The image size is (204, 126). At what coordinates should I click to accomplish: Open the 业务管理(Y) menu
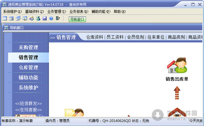click(57, 12)
